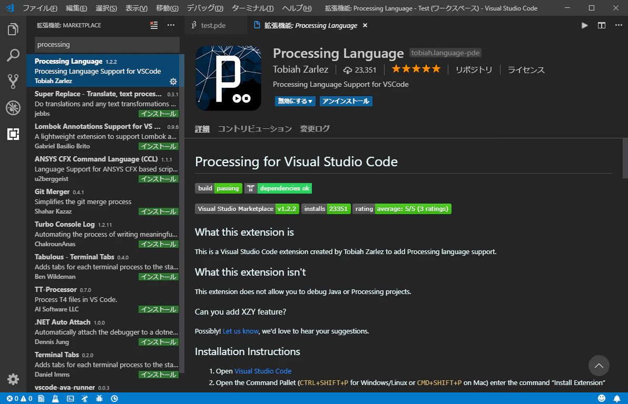Click the bug icon in status bar
This screenshot has height=404, width=628.
point(100,398)
